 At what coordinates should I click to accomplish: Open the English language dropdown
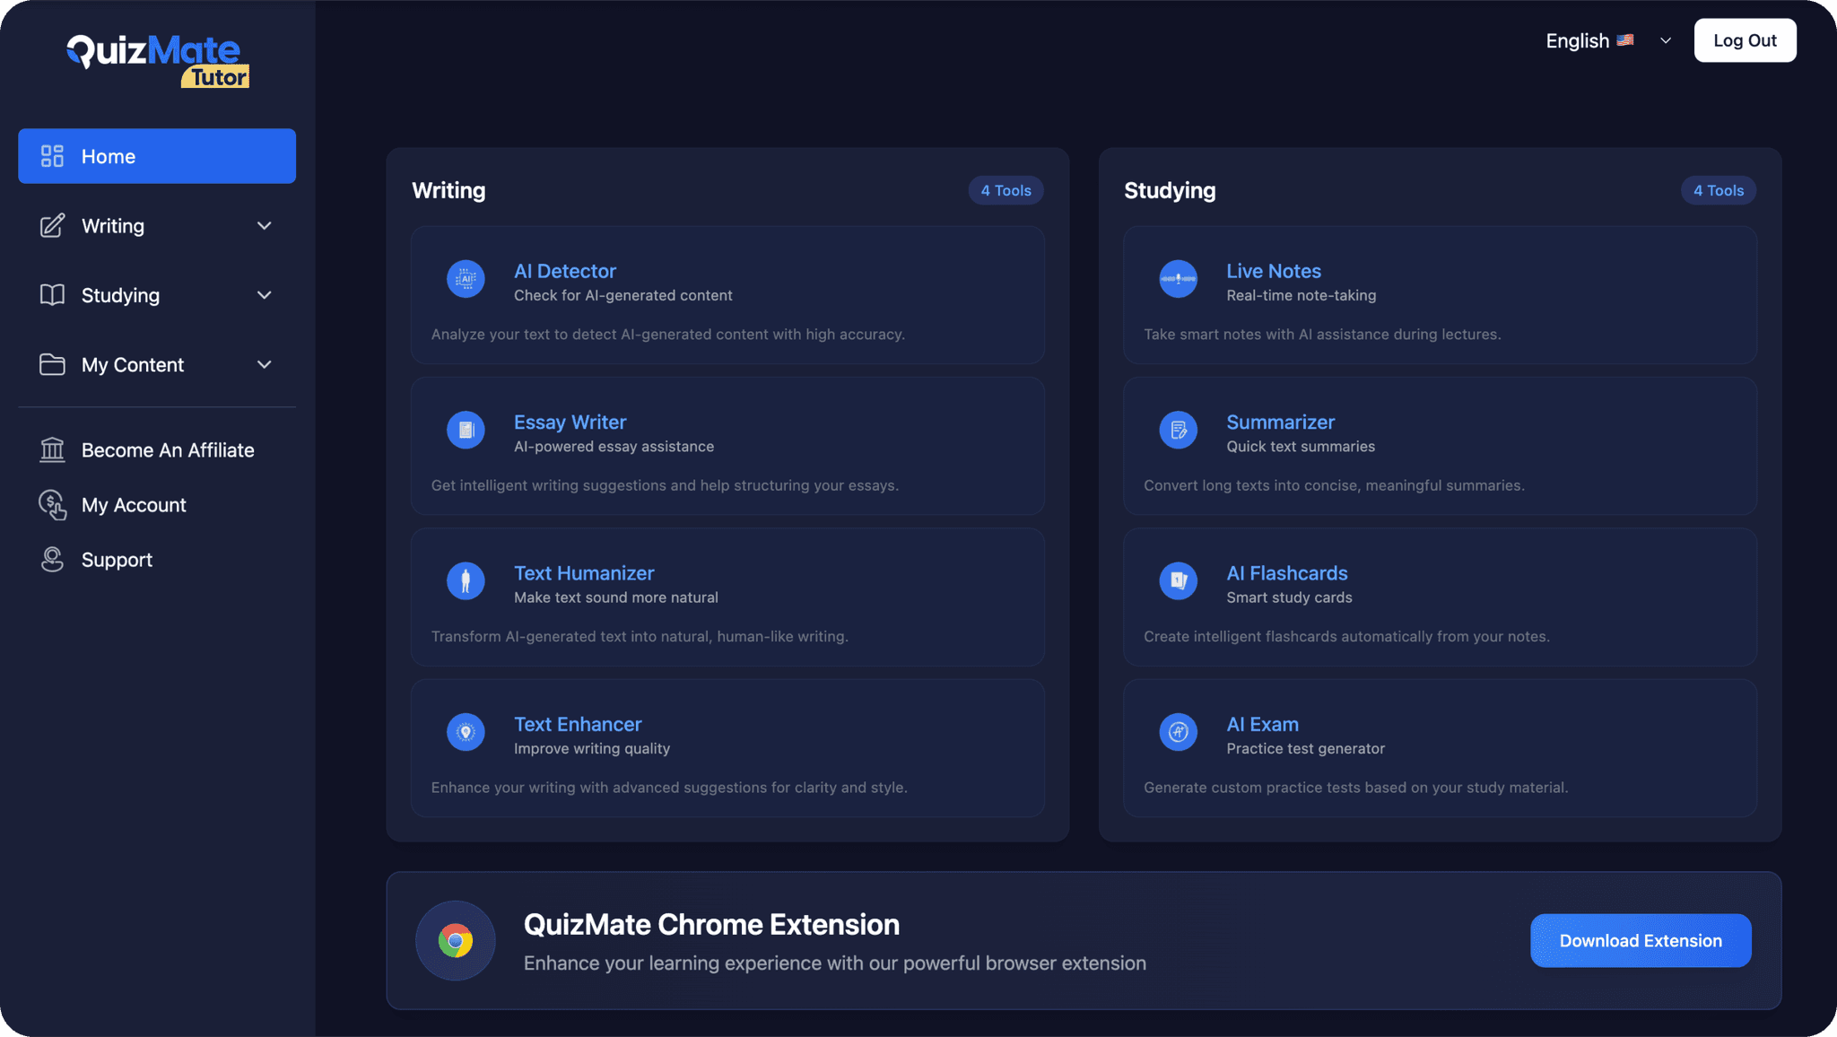1606,40
